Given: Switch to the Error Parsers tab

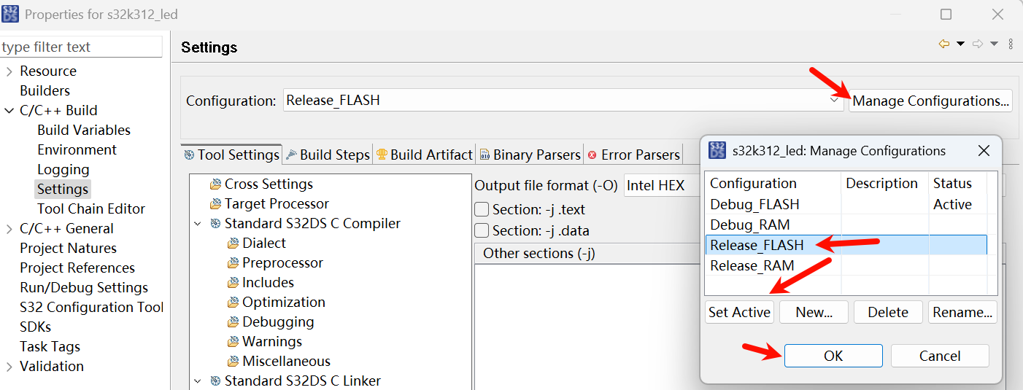Looking at the screenshot, I should coord(633,155).
